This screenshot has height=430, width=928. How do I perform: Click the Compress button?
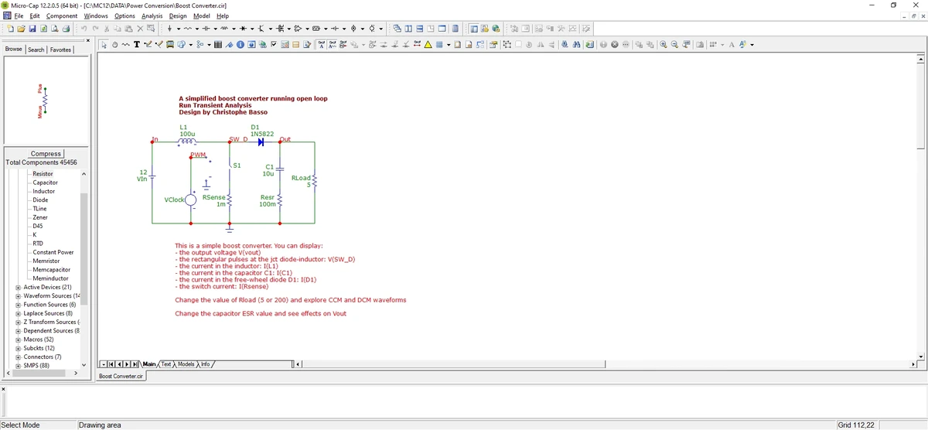[46, 154]
